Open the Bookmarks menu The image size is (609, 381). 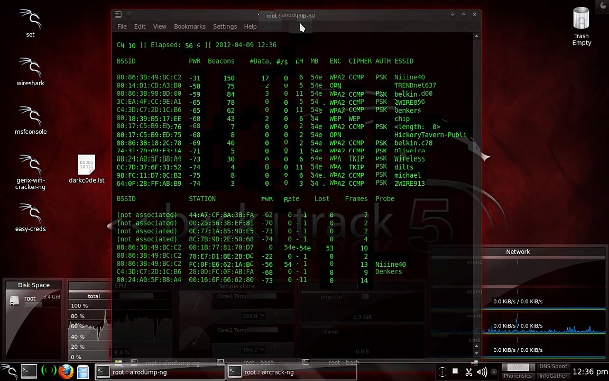pos(190,26)
